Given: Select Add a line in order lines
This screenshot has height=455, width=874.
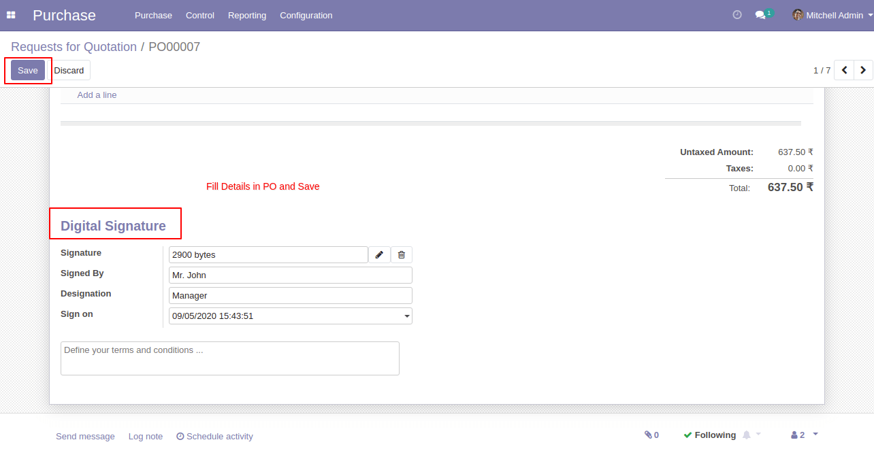Looking at the screenshot, I should [x=97, y=95].
